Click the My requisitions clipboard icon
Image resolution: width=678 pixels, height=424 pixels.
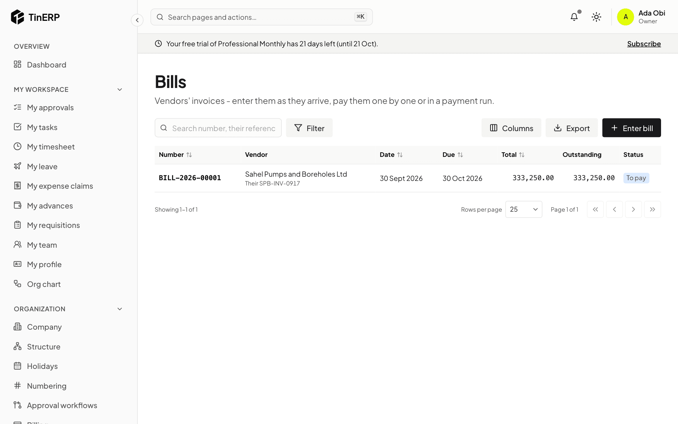click(x=17, y=225)
